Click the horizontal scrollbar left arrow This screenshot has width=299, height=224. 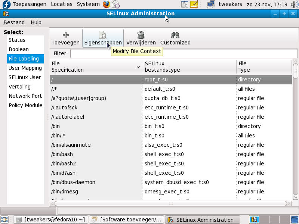pyautogui.click(x=52, y=203)
